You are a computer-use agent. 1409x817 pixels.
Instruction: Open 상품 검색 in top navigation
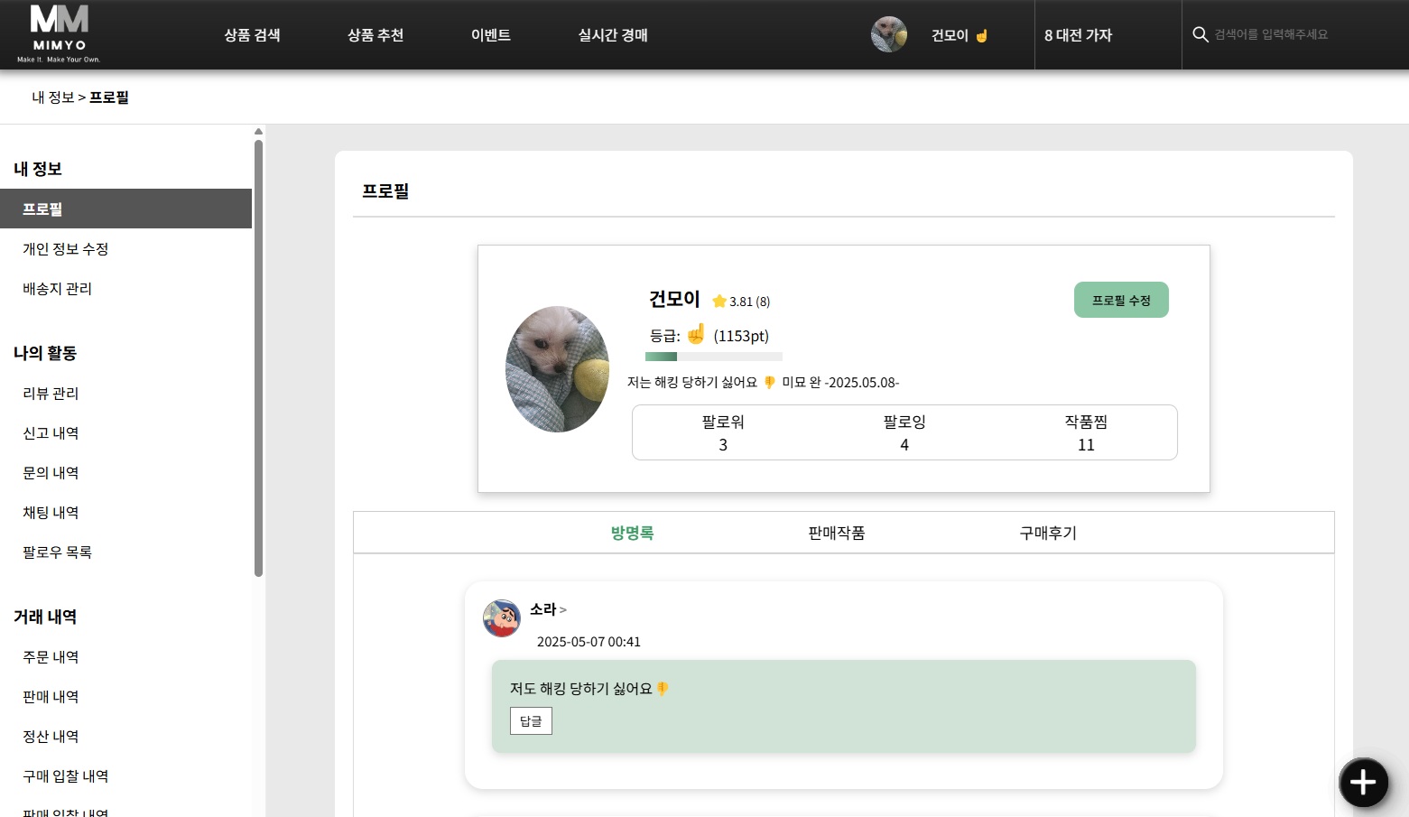(252, 35)
